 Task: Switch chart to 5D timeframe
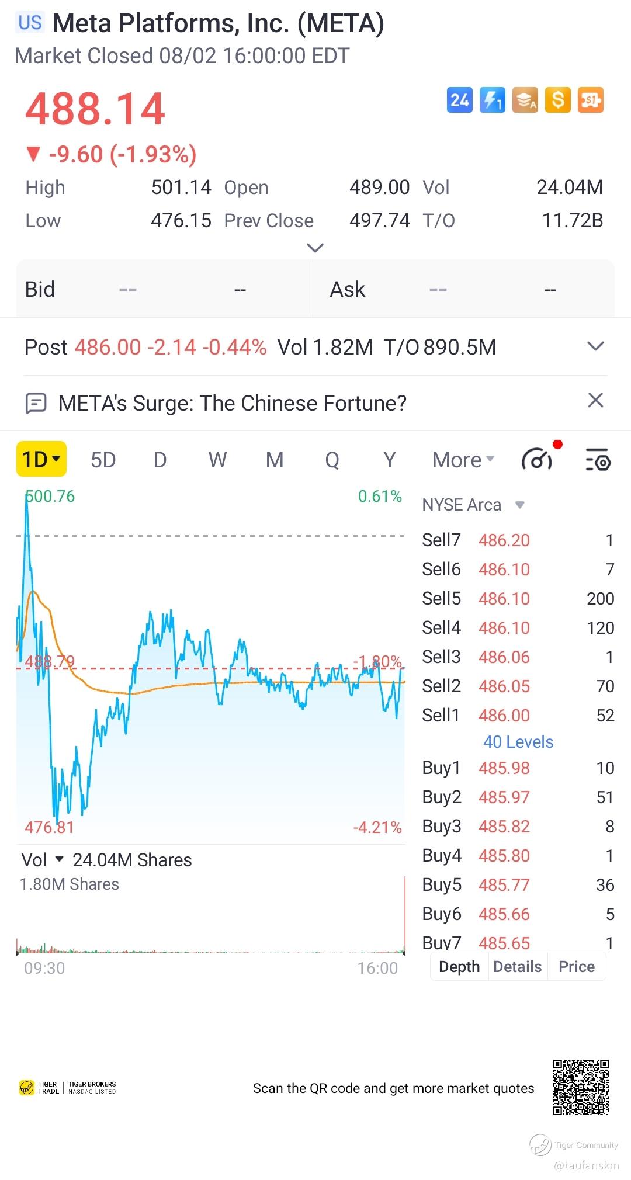pos(103,460)
